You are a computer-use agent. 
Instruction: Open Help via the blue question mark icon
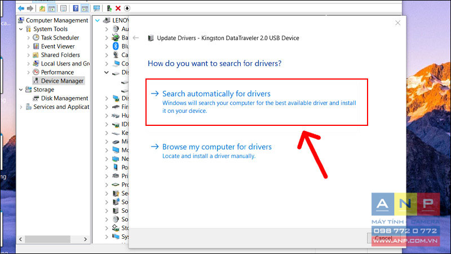76,8
